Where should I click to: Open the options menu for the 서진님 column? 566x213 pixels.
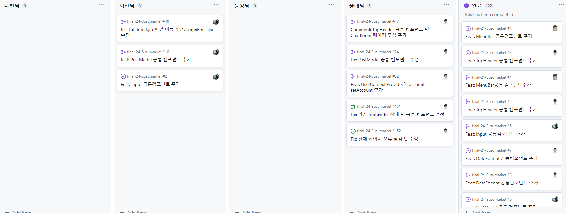(x=216, y=5)
